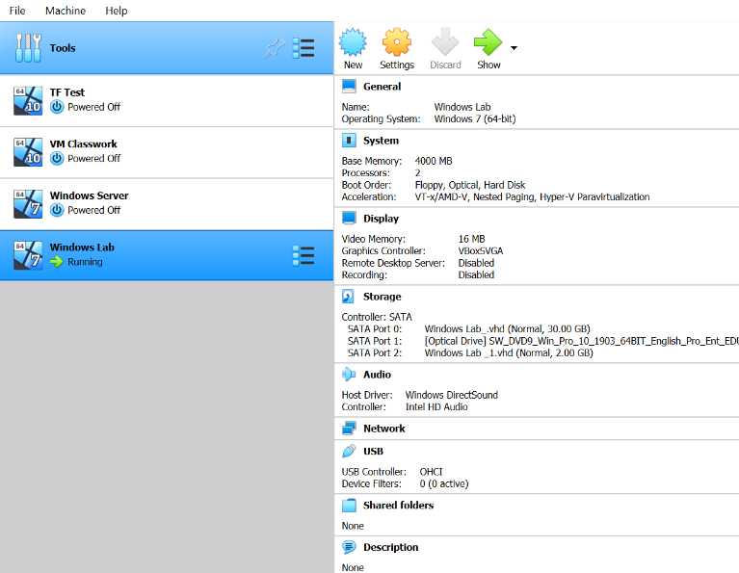Click the Tools wrench icon
The image size is (739, 573).
click(x=28, y=48)
